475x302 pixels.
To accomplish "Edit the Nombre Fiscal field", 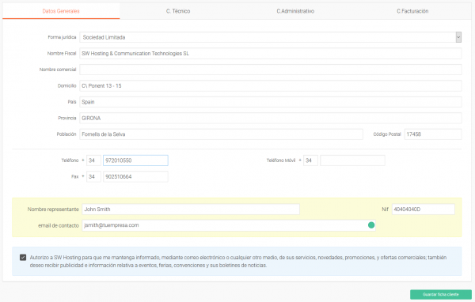I will [x=271, y=54].
